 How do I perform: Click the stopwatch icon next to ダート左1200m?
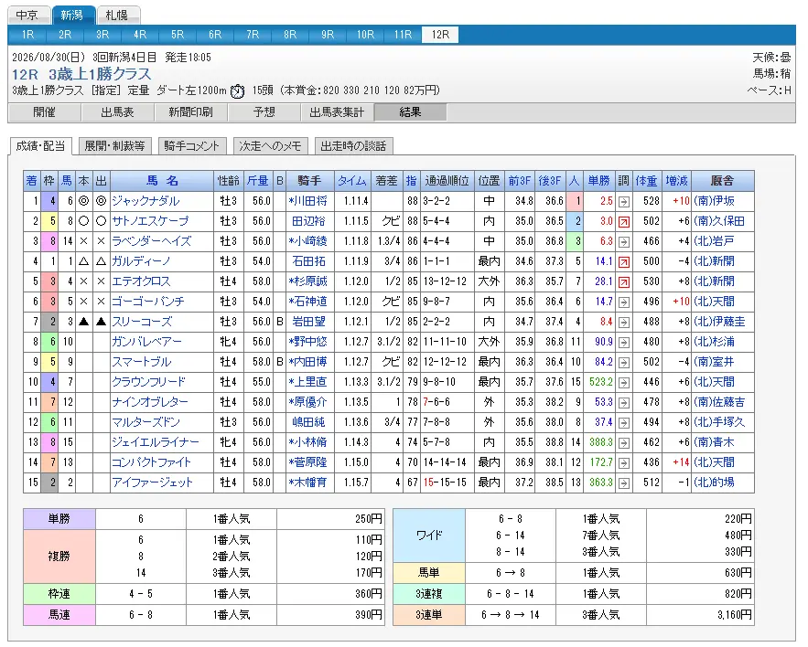[x=237, y=91]
